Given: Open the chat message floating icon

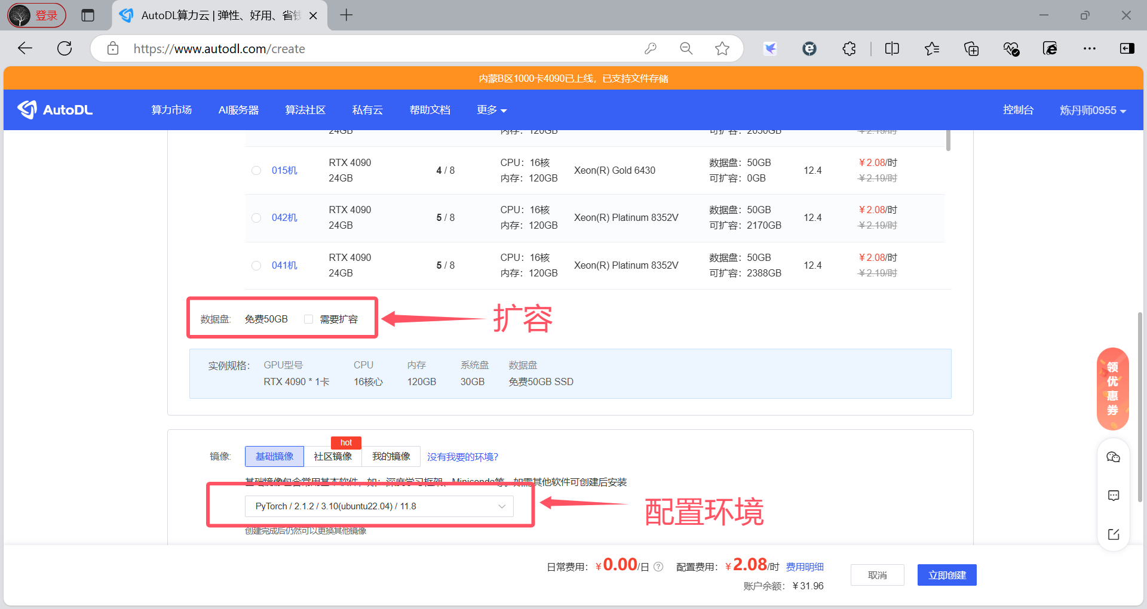Looking at the screenshot, I should click(1113, 496).
